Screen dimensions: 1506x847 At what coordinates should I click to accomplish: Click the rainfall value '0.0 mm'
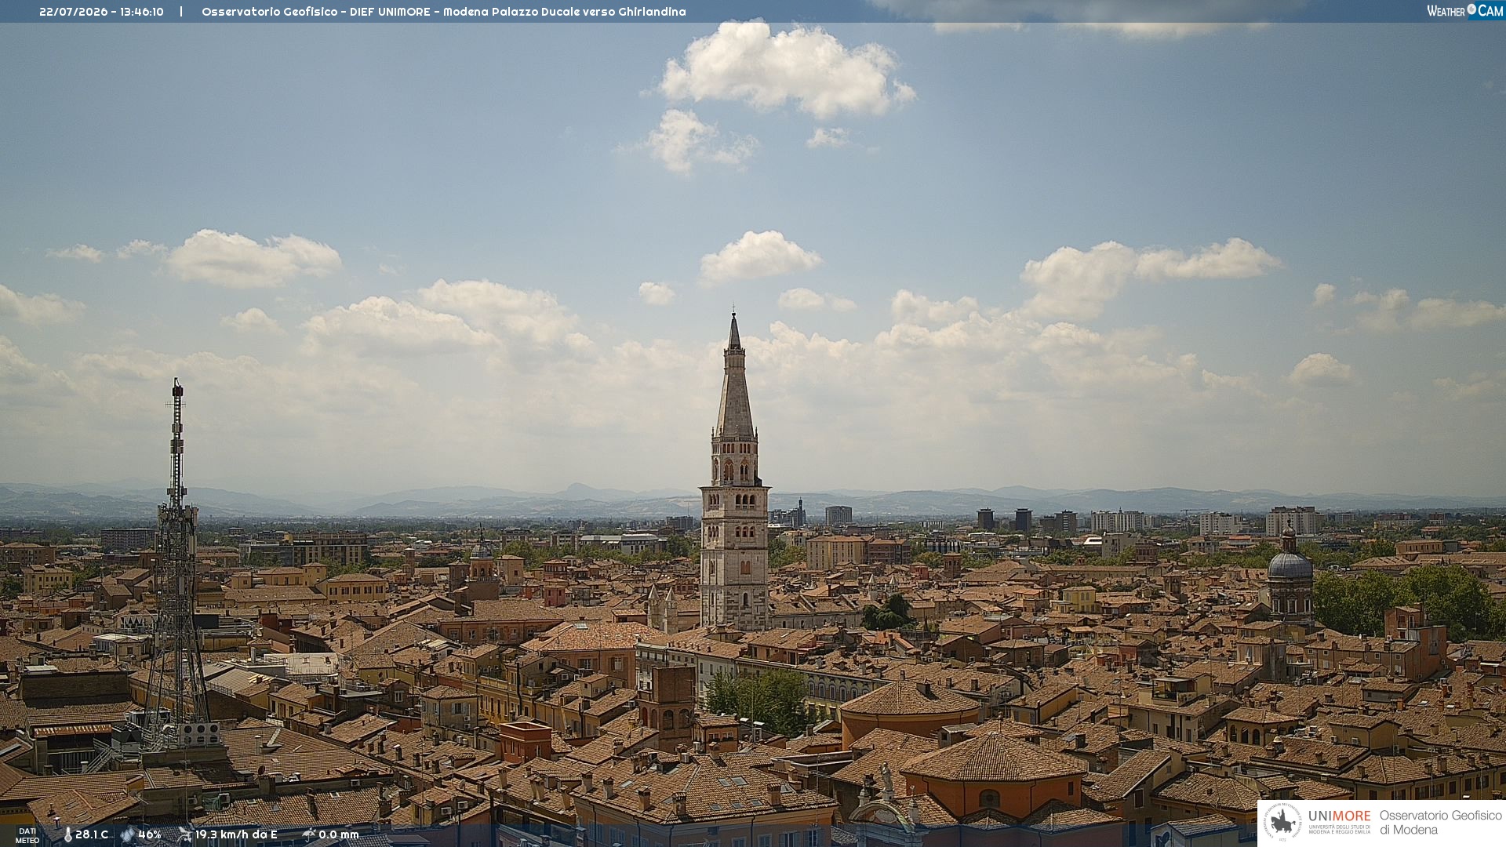(x=339, y=834)
